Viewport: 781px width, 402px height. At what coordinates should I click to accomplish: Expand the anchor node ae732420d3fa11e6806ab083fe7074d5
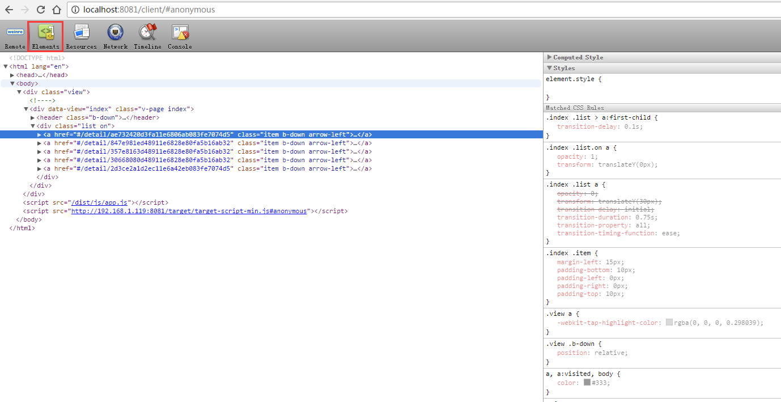40,134
